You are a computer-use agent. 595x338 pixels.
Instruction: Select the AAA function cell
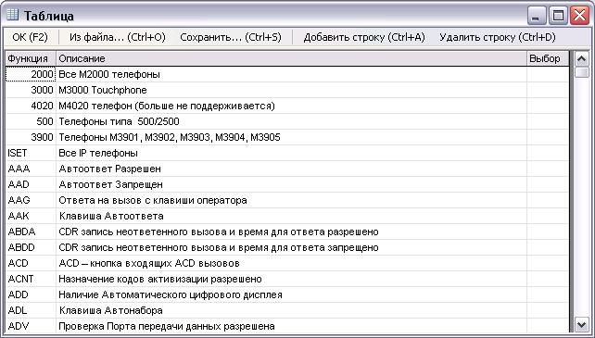[31, 169]
